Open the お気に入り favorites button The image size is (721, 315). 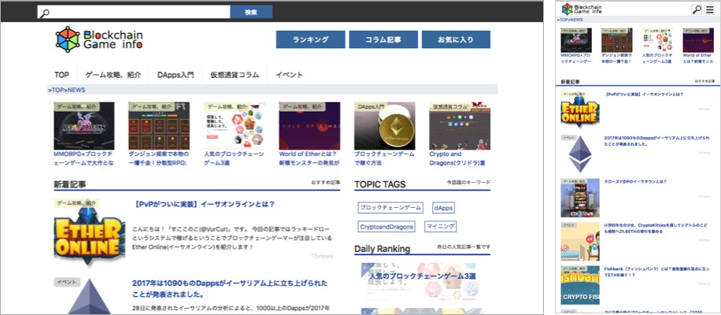click(456, 39)
